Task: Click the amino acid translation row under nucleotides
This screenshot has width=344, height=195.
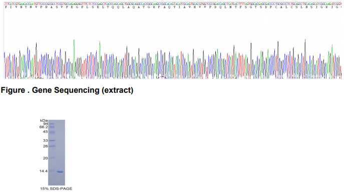Action: [172, 7]
